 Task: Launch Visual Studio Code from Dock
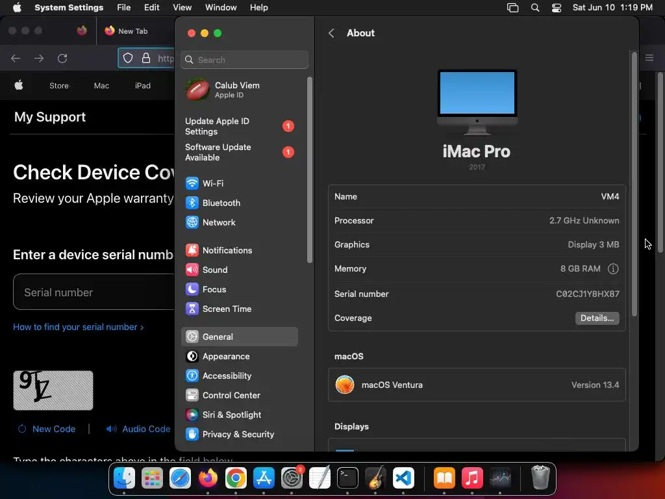(x=403, y=478)
